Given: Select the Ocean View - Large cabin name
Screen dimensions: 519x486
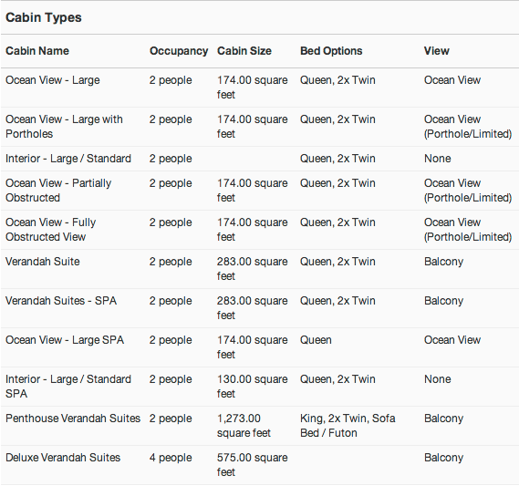Looking at the screenshot, I should [53, 80].
